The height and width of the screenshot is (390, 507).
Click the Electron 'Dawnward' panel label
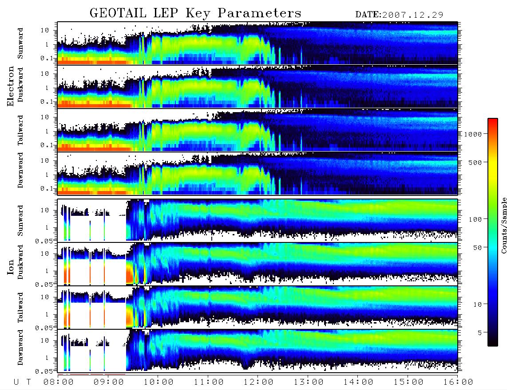20,170
